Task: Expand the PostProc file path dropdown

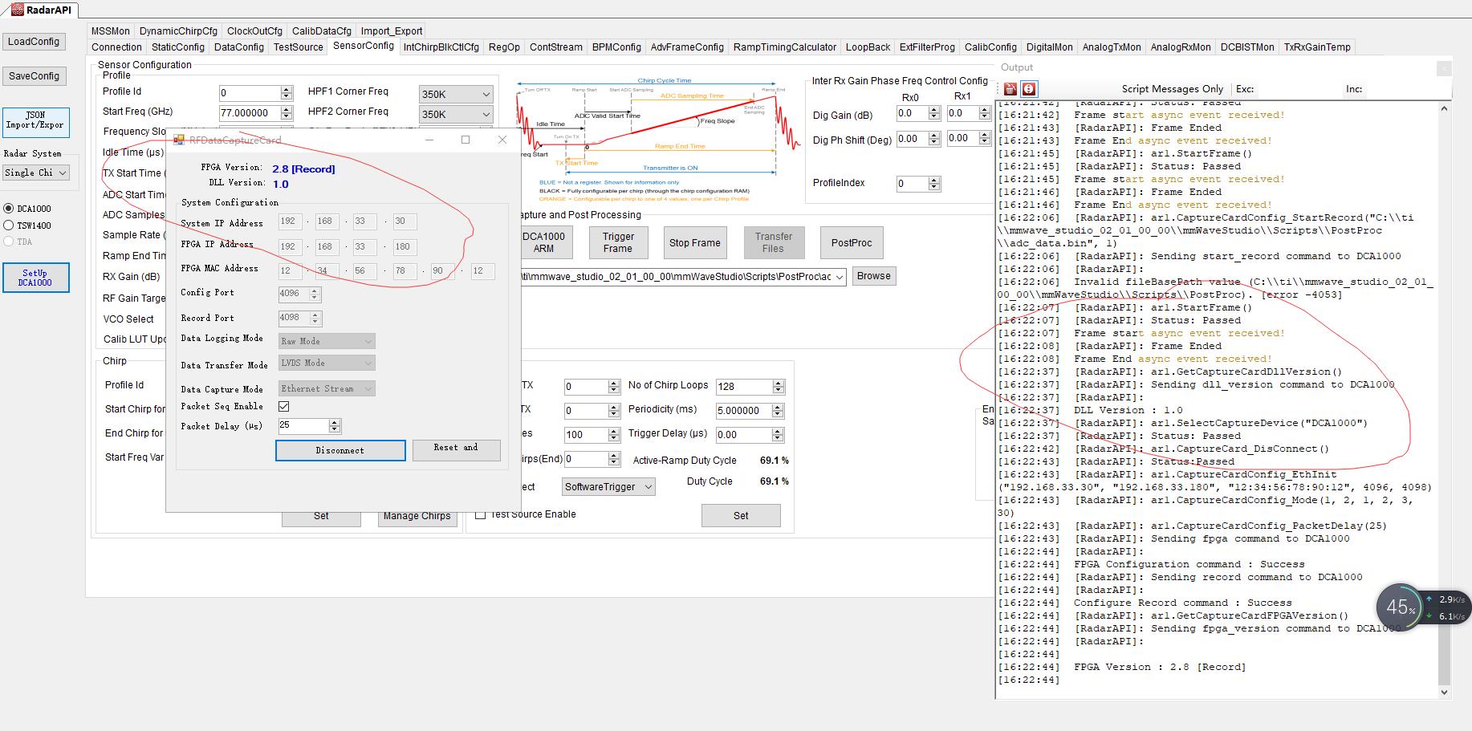Action: point(840,277)
